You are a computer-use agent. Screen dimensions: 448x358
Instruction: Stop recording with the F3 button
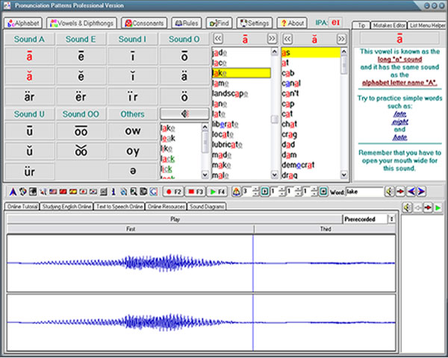(x=196, y=192)
